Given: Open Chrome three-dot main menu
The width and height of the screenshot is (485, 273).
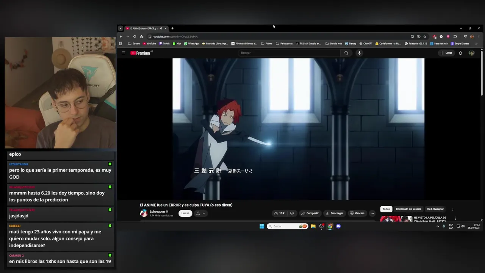Looking at the screenshot, I should pyautogui.click(x=479, y=37).
